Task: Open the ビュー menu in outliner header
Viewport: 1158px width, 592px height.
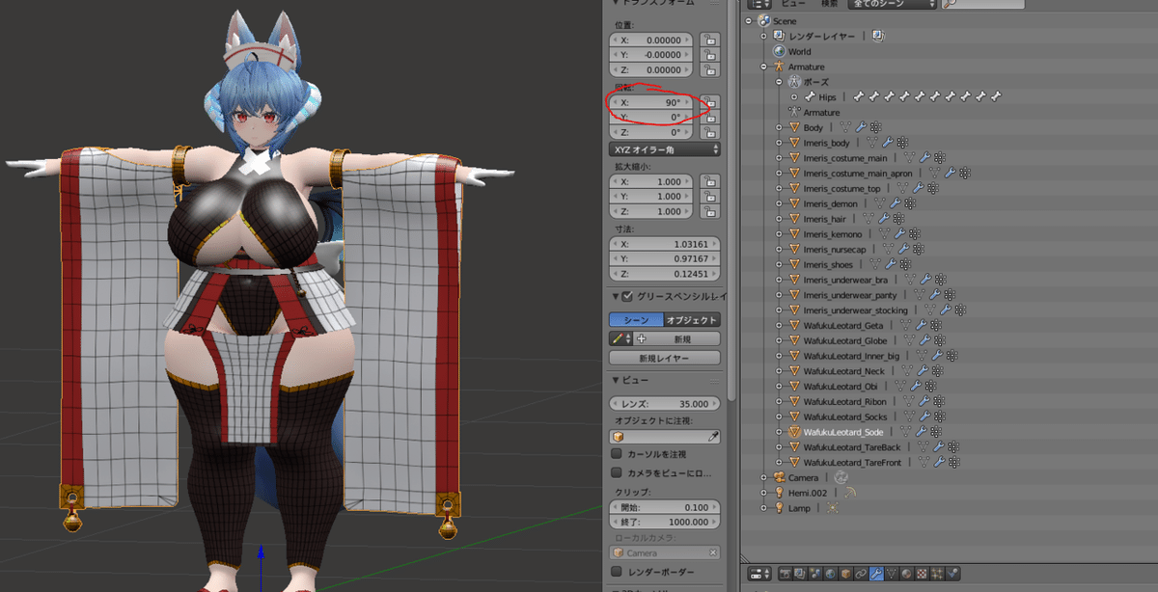Action: tap(793, 4)
